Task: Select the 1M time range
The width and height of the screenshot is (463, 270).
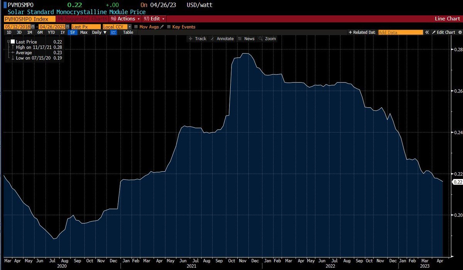Action: tap(29, 32)
